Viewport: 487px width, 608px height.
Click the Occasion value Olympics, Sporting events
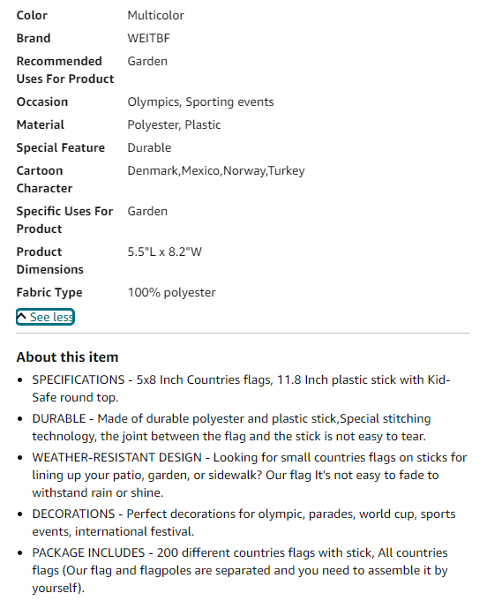click(200, 102)
